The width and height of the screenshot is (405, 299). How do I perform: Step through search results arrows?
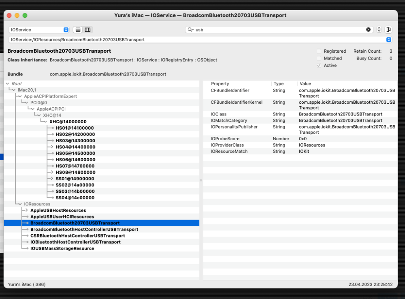[379, 30]
